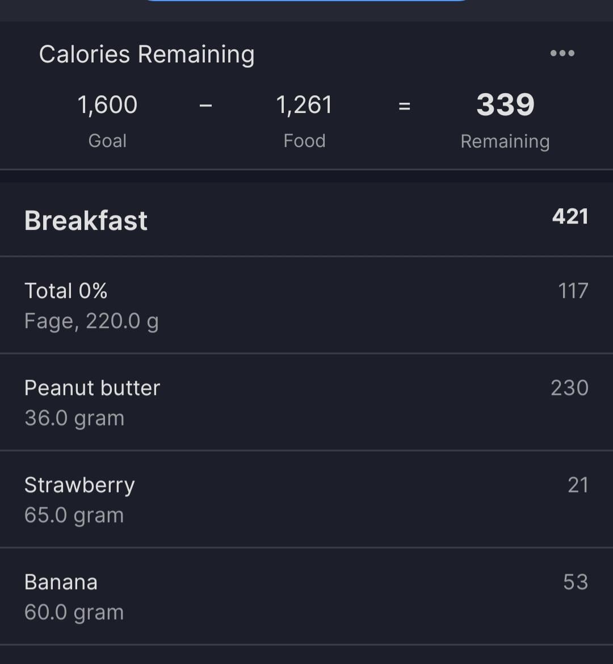Viewport: 613px width, 664px height.
Task: Tap the Remaining label
Action: click(505, 141)
